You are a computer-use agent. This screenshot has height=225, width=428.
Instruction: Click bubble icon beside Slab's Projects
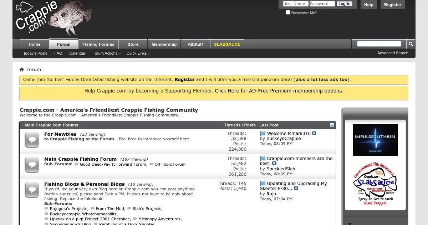[129, 209]
